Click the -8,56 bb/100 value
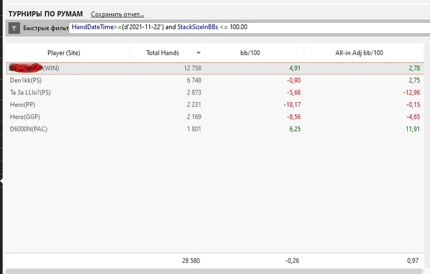 pos(294,117)
